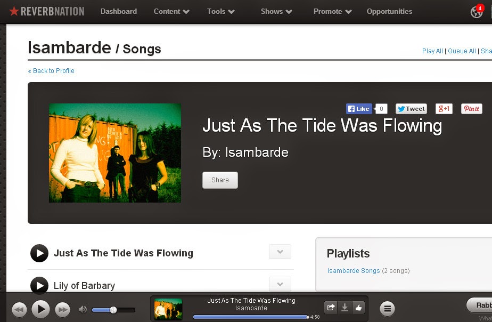Expand options for Lily of Barbary
The width and height of the screenshot is (492, 322).
point(280,284)
